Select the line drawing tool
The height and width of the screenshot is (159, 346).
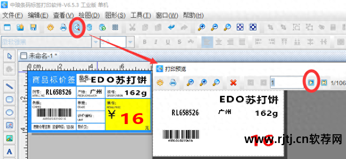tap(9, 86)
